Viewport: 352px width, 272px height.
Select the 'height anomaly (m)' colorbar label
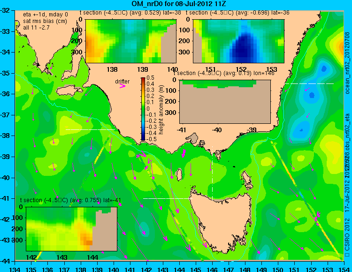(161, 110)
